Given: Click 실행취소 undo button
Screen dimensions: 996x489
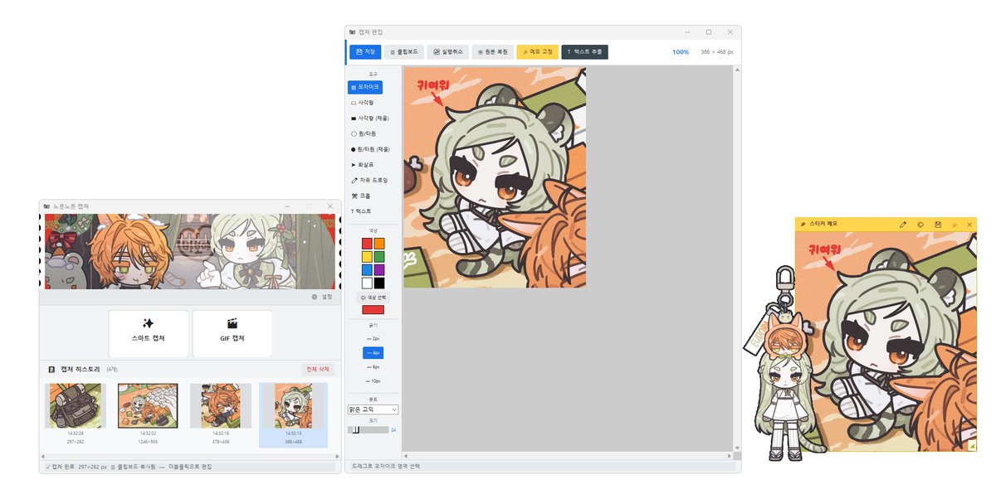Looking at the screenshot, I should pos(448,51).
